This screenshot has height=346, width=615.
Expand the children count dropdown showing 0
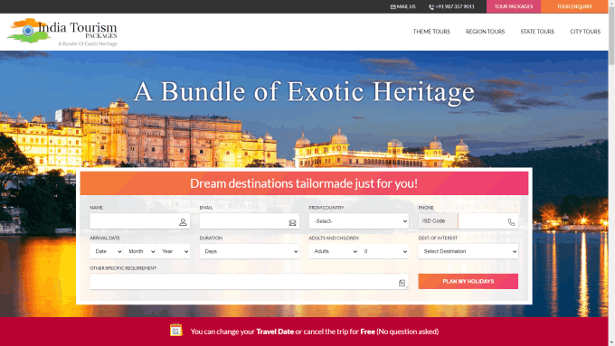coord(384,251)
